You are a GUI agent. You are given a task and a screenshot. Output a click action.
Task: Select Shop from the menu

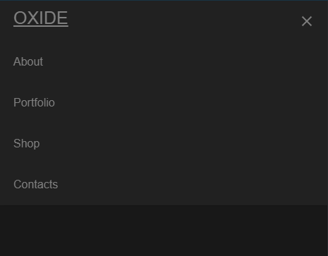26,143
